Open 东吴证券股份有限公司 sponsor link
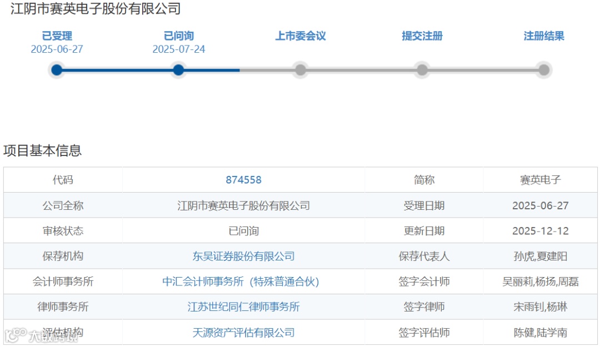This screenshot has height=347, width=600. point(243,257)
